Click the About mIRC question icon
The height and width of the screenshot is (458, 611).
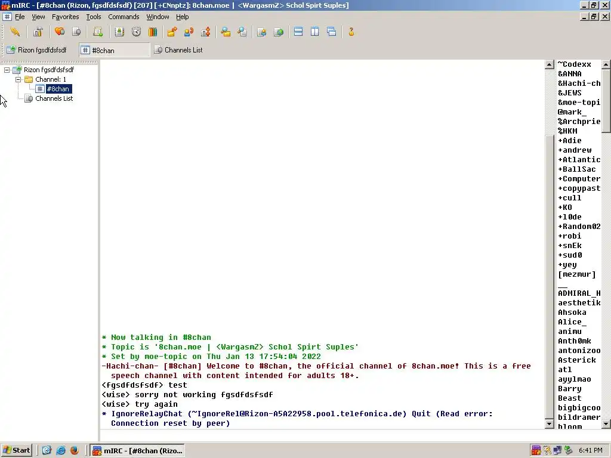[351, 32]
